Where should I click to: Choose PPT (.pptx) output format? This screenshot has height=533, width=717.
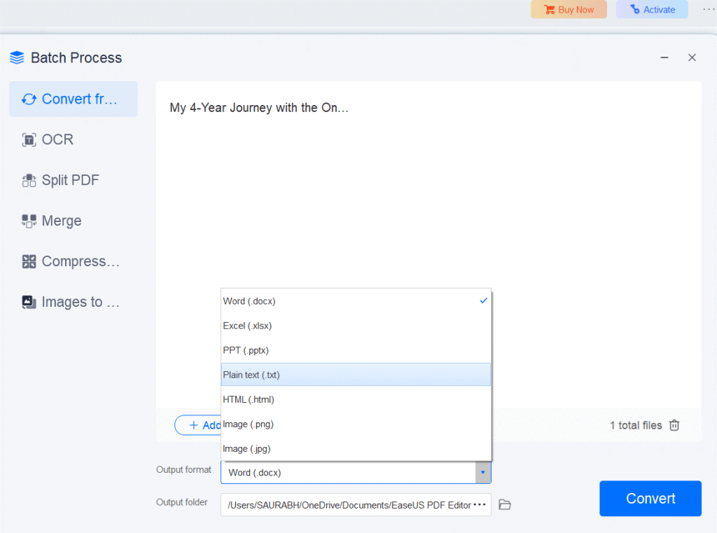356,350
